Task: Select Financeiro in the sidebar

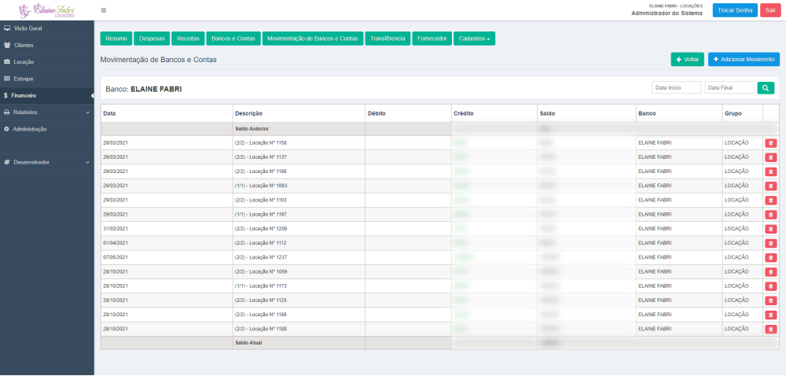Action: (x=47, y=95)
